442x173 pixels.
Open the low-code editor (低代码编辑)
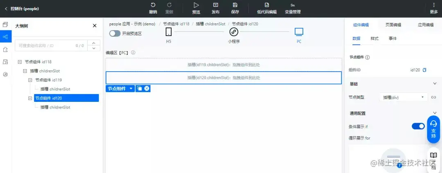pyautogui.click(x=267, y=8)
